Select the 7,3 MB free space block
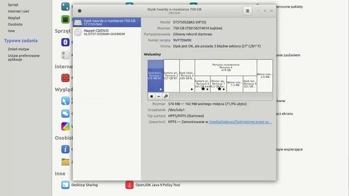 235,84
